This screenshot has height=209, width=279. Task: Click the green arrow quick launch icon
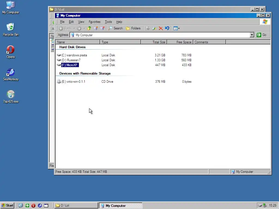point(27,205)
